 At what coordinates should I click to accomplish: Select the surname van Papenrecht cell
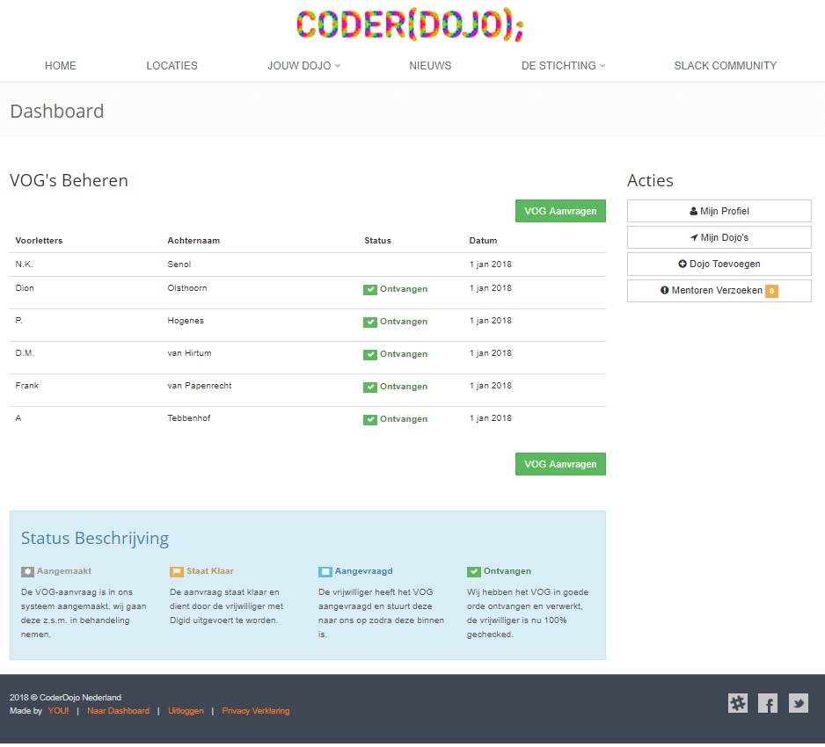pyautogui.click(x=200, y=386)
